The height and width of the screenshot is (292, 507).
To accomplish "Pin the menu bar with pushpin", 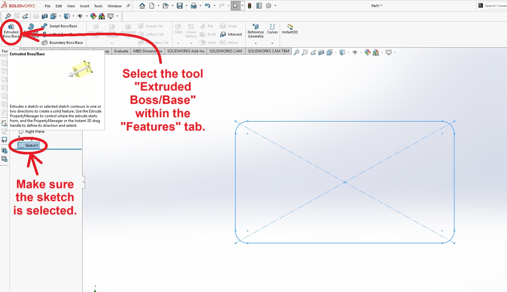I will pos(128,6).
